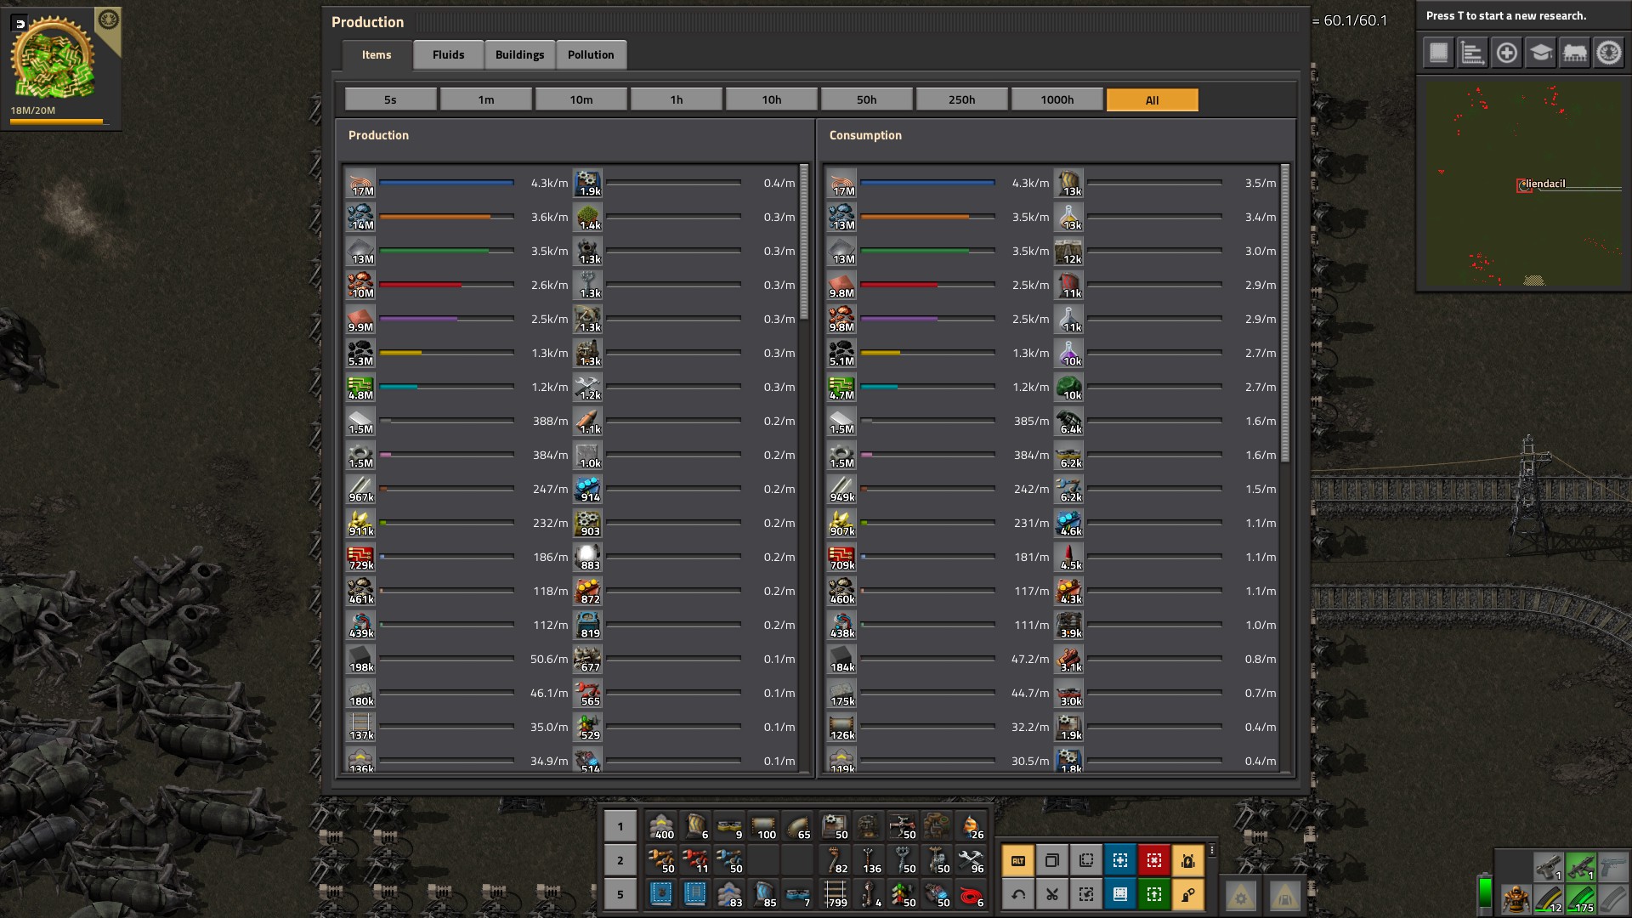Toggle ALT mode shortcut
The height and width of the screenshot is (918, 1632).
tap(1018, 860)
